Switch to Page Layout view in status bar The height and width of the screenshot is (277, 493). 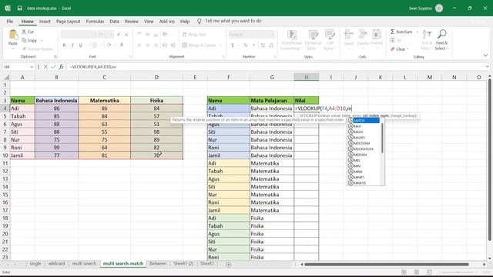pos(417,272)
